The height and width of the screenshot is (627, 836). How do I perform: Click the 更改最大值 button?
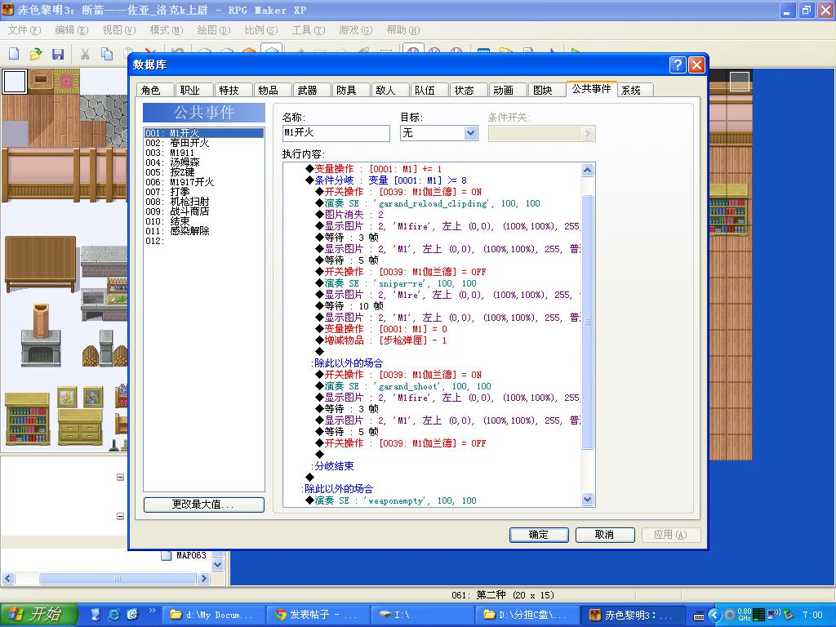tap(203, 505)
